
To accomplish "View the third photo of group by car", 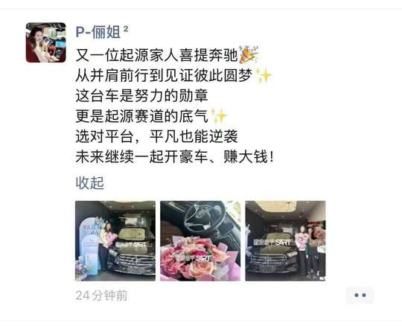I will coord(285,241).
